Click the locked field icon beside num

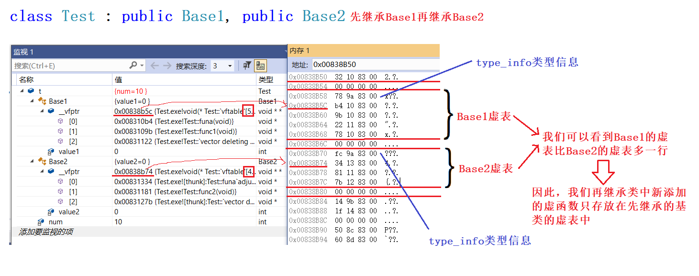[41, 222]
